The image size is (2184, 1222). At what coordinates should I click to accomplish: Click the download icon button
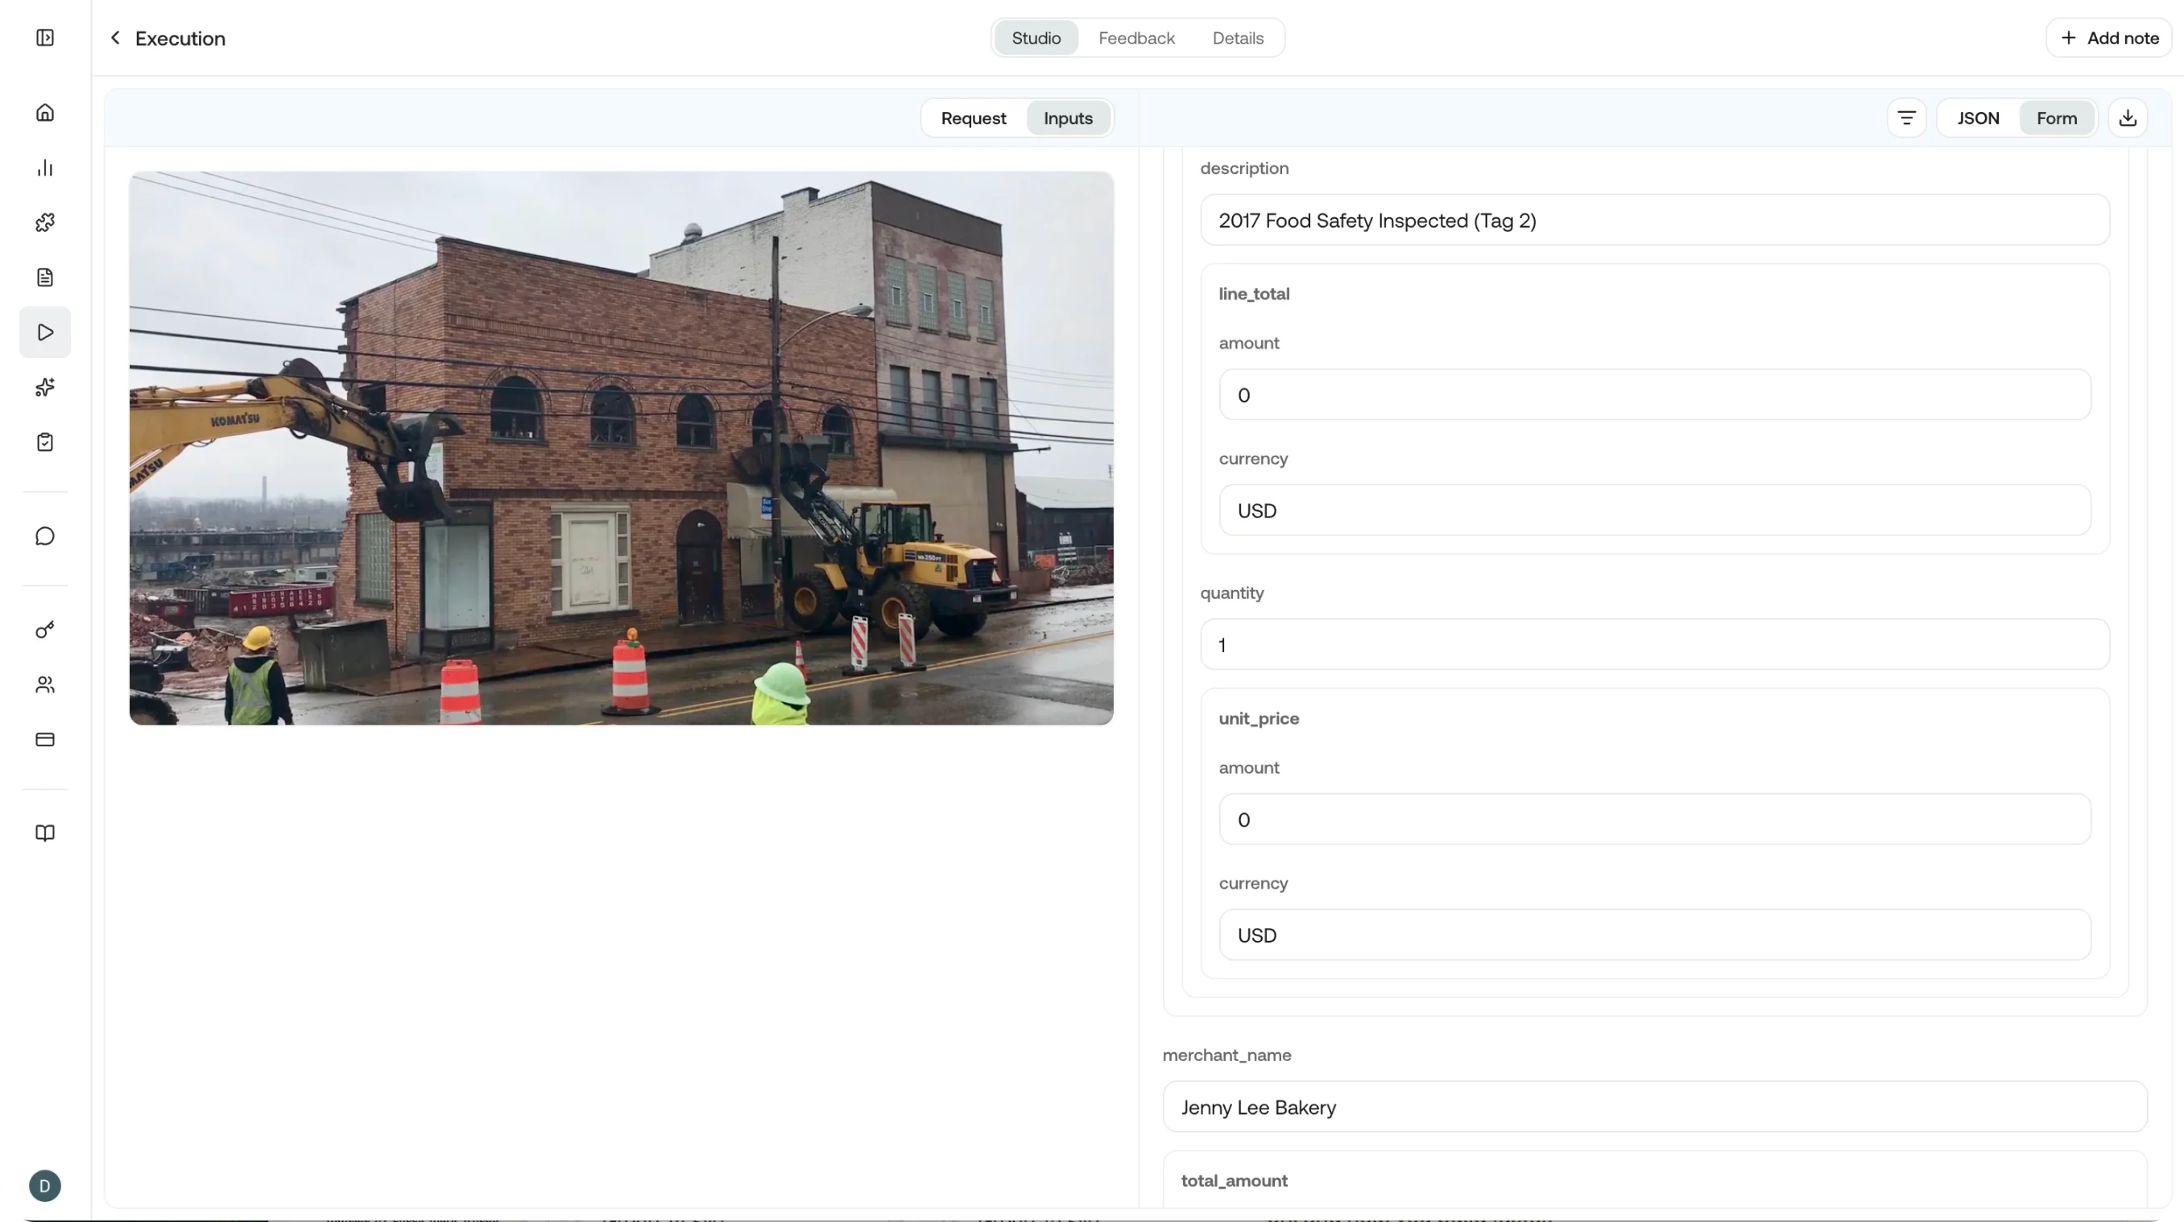pyautogui.click(x=2127, y=118)
